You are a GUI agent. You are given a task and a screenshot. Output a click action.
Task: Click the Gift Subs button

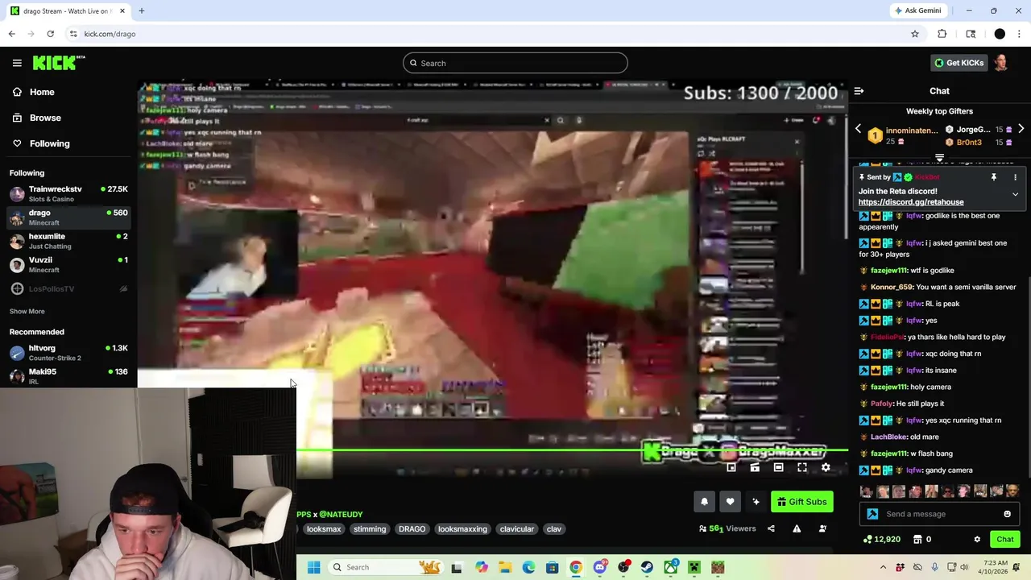pyautogui.click(x=801, y=502)
